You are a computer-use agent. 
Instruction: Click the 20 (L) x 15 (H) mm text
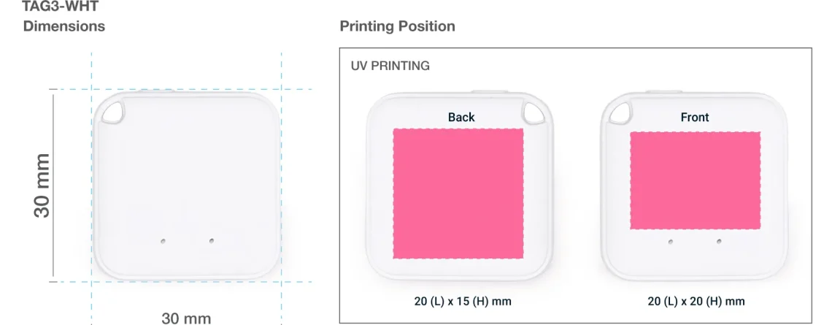point(463,301)
